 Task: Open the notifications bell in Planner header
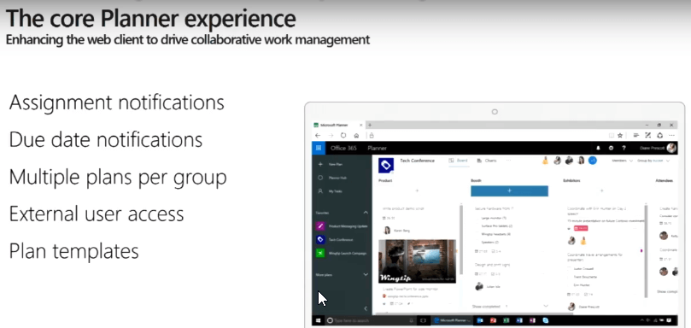[599, 148]
